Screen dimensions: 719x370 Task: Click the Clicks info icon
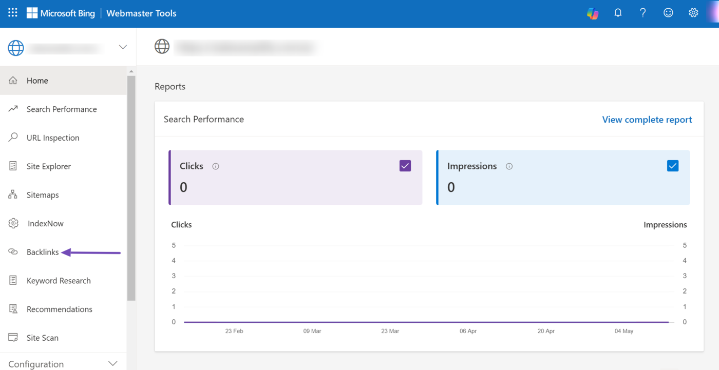(216, 166)
